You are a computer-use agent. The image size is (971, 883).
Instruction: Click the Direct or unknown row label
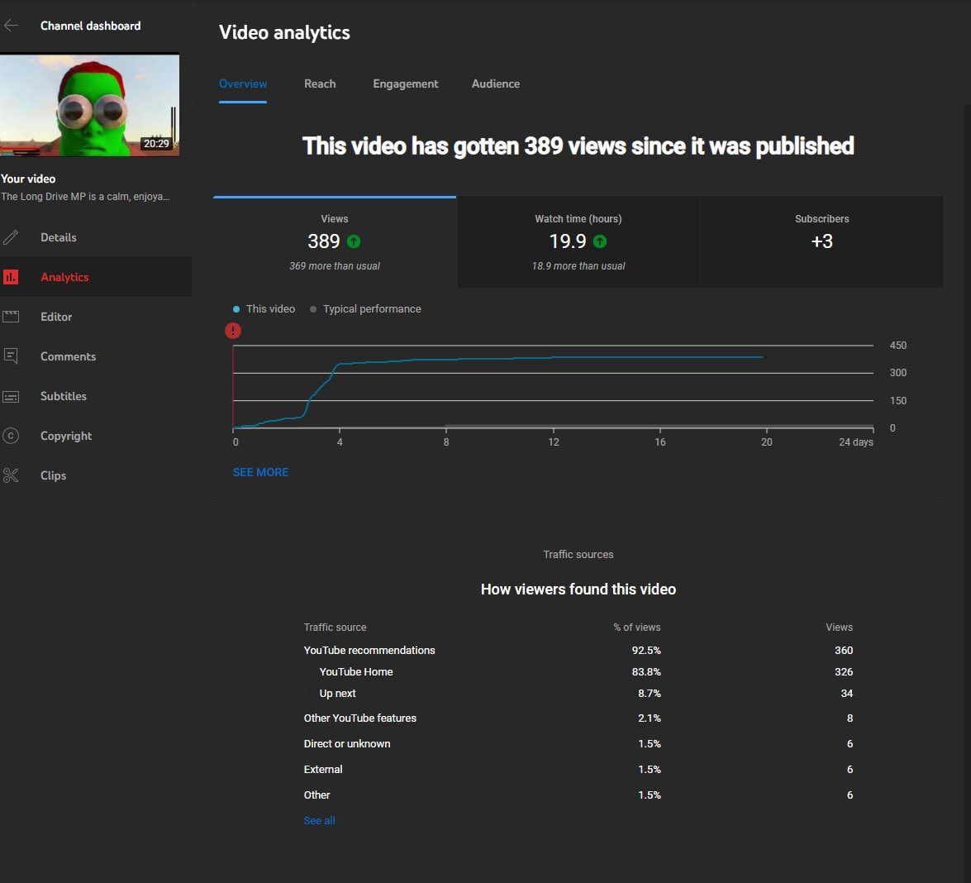coord(347,743)
